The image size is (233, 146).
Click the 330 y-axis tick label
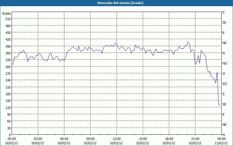tap(8, 60)
